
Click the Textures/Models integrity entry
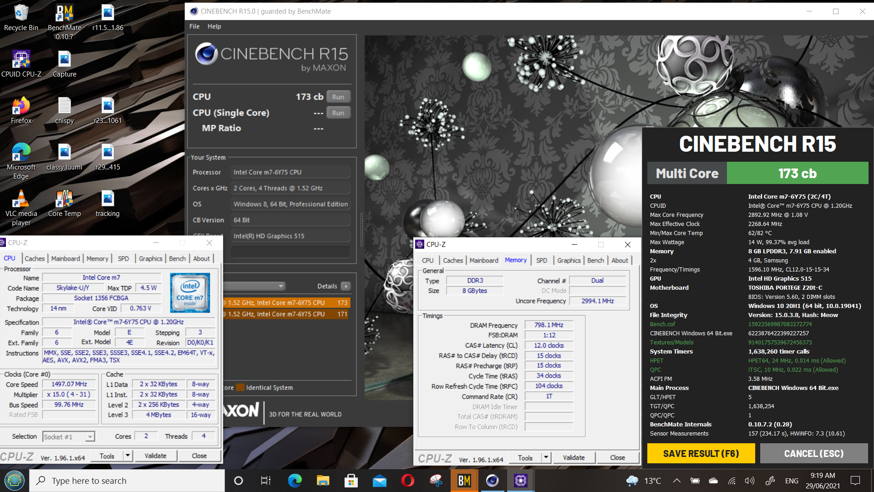671,342
